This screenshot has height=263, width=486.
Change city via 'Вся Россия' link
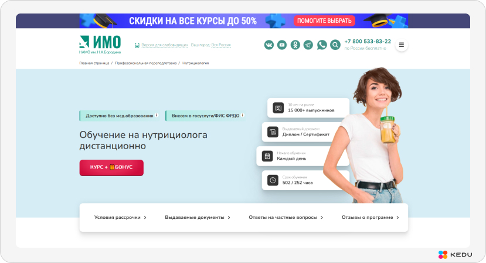tap(221, 45)
